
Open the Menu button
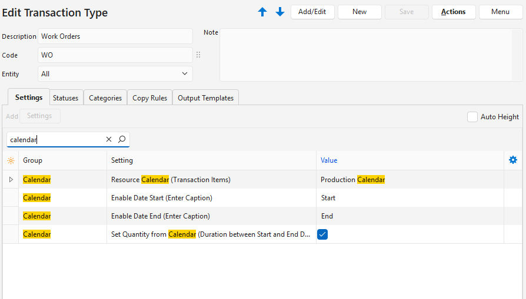click(x=500, y=12)
